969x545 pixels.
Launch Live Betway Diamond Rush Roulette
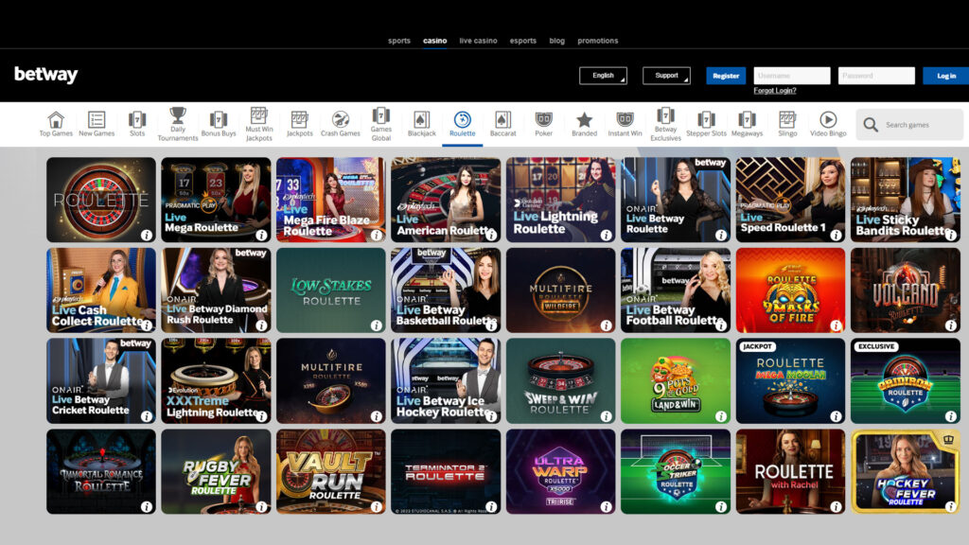(216, 290)
